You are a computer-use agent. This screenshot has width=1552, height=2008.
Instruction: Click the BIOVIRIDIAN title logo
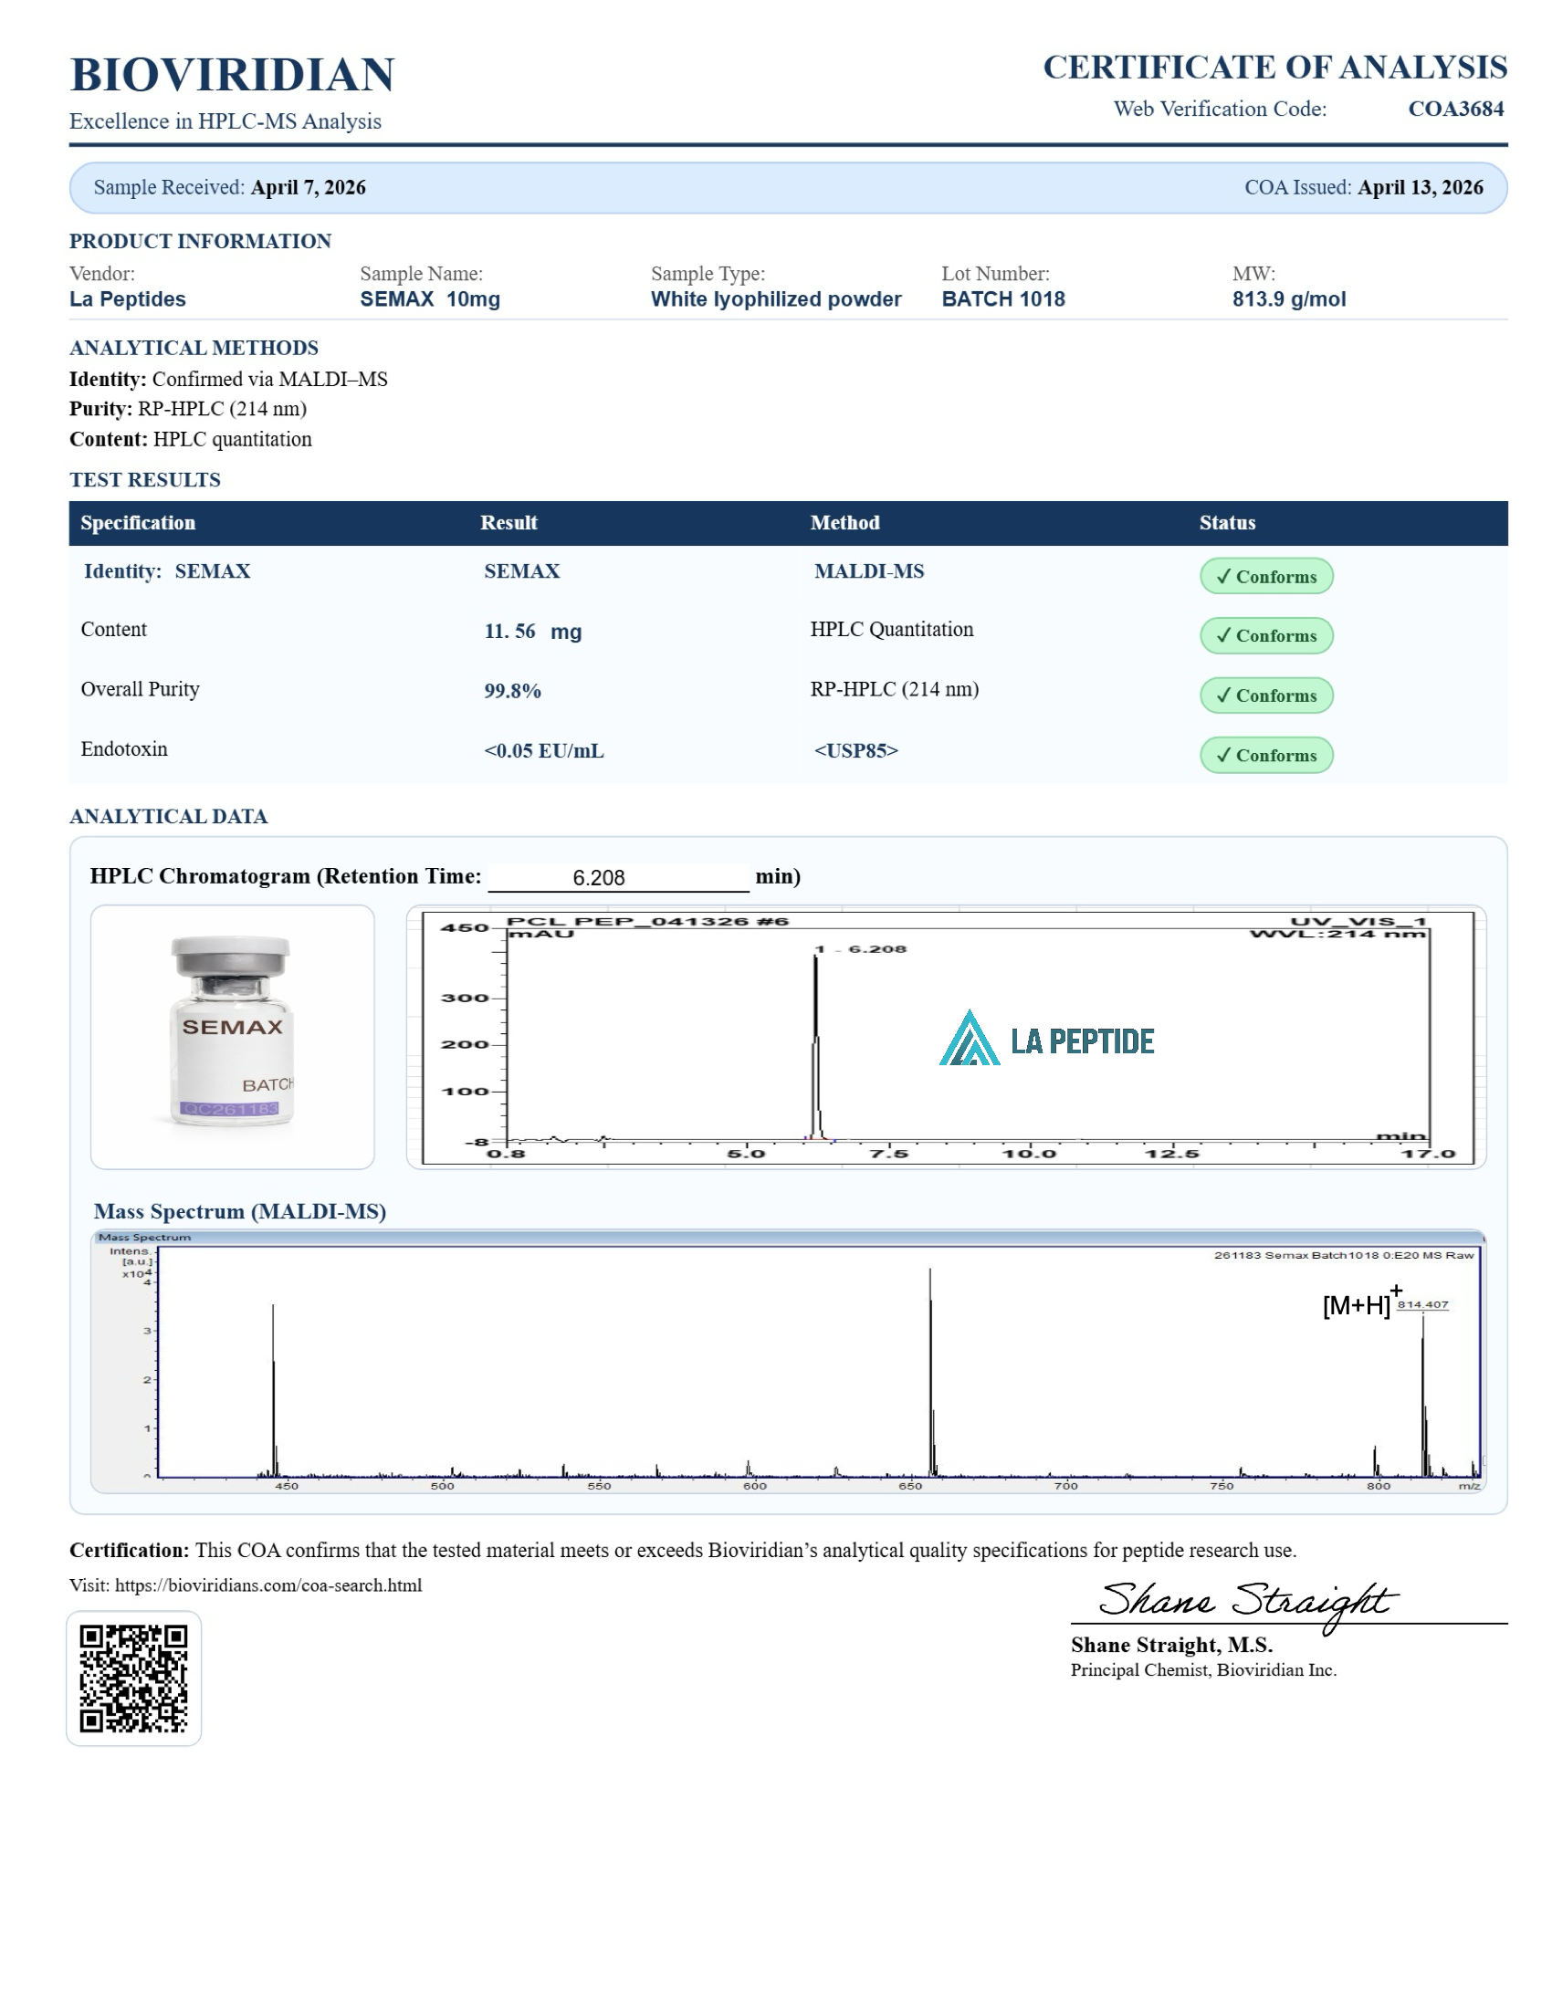[x=232, y=75]
